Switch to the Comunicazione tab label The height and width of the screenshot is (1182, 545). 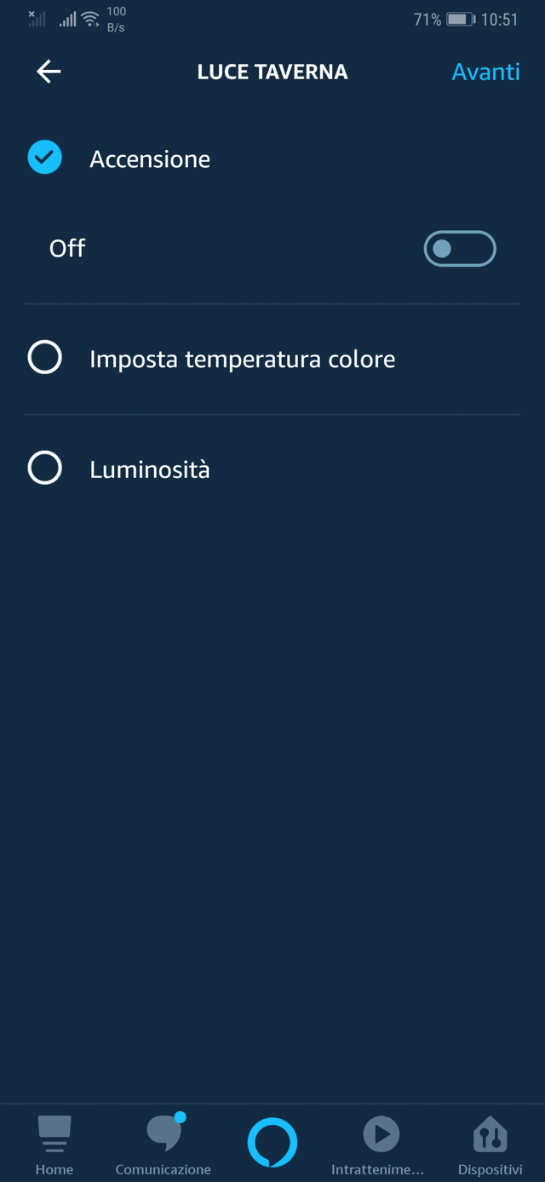(163, 1169)
